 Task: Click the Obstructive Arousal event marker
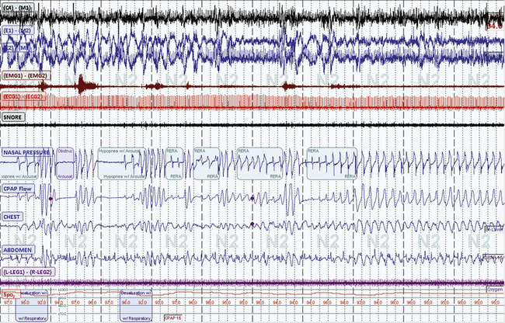65,163
